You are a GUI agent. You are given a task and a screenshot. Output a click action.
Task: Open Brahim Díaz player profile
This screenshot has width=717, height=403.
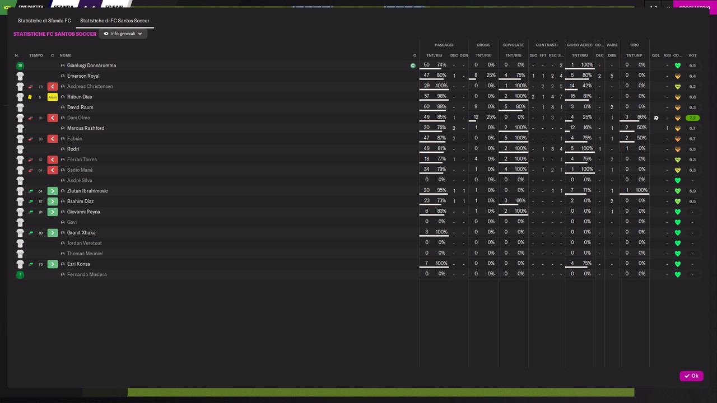pyautogui.click(x=81, y=201)
